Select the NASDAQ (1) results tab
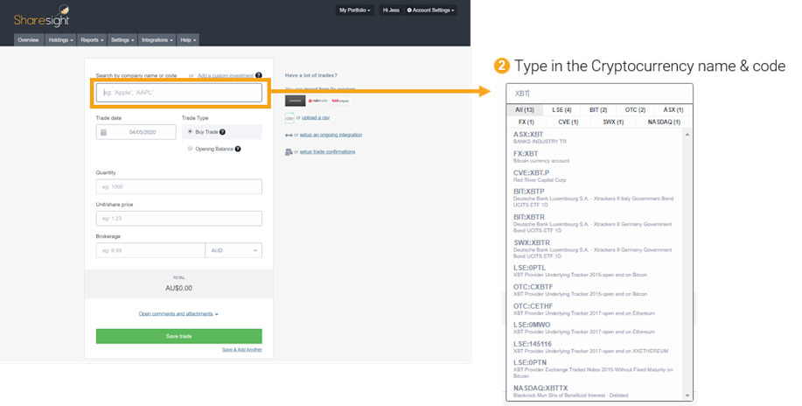Image resolution: width=802 pixels, height=406 pixels. (664, 122)
